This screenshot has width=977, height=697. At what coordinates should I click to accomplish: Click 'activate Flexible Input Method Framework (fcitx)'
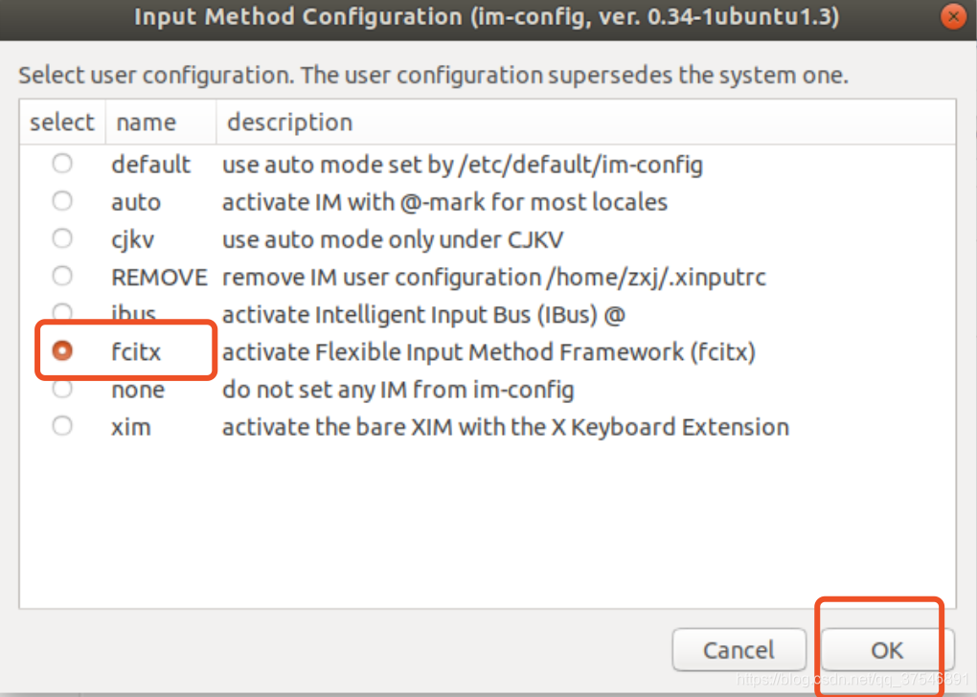(x=489, y=352)
